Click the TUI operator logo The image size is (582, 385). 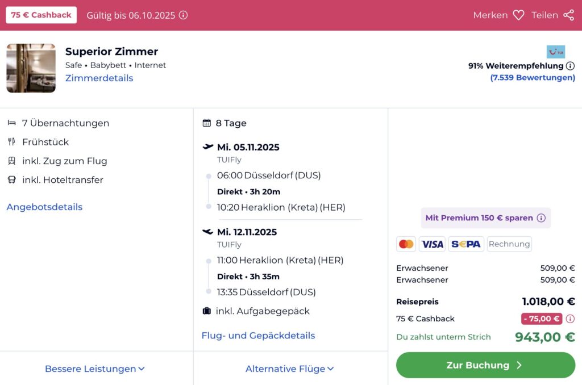555,52
